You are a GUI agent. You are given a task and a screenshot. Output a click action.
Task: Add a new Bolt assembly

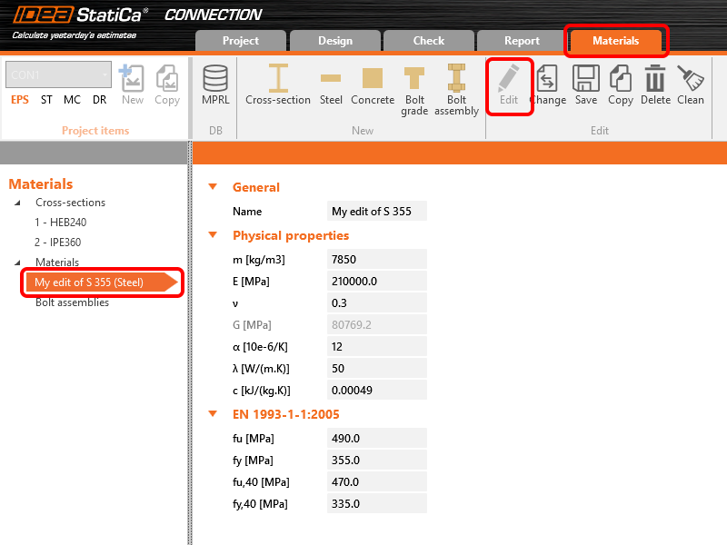click(x=456, y=91)
